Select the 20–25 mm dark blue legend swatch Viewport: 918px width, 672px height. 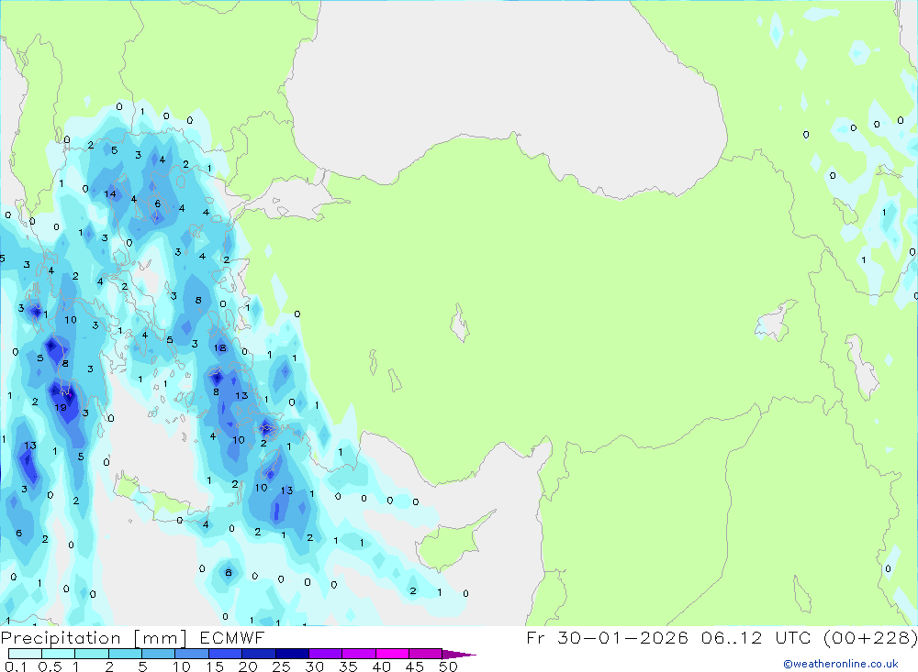pyautogui.click(x=258, y=654)
